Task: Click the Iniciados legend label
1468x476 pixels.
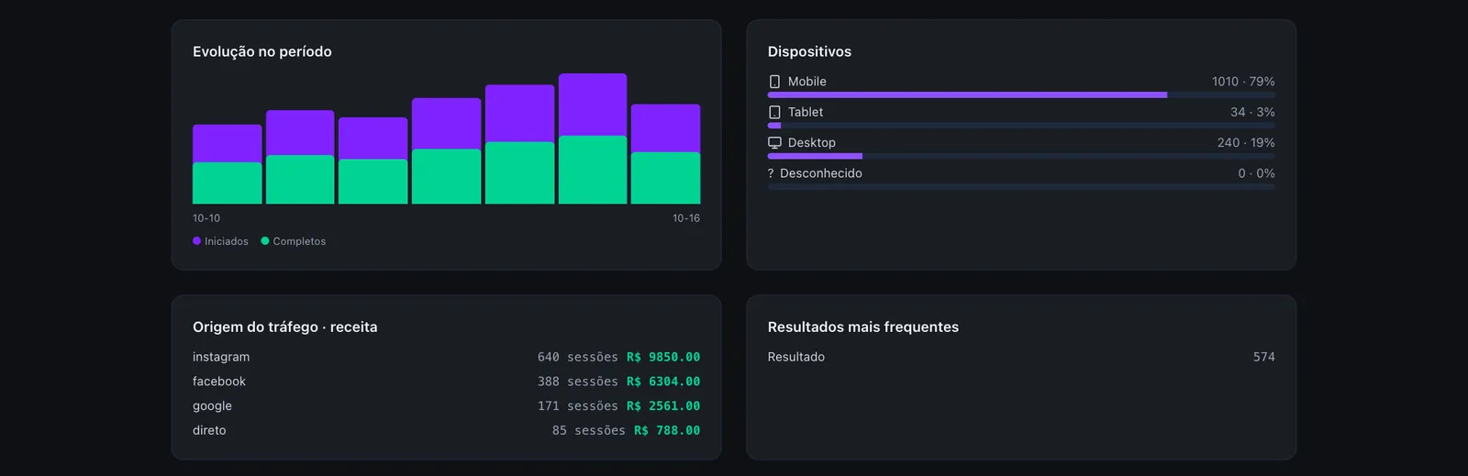Action: (227, 241)
